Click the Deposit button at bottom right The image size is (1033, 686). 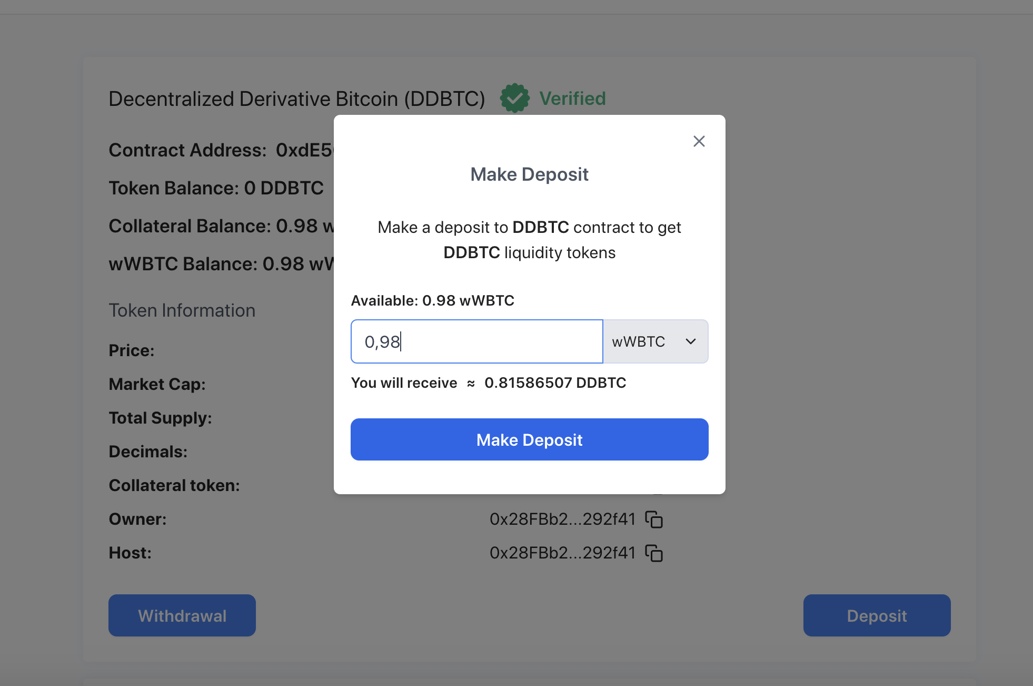tap(877, 615)
